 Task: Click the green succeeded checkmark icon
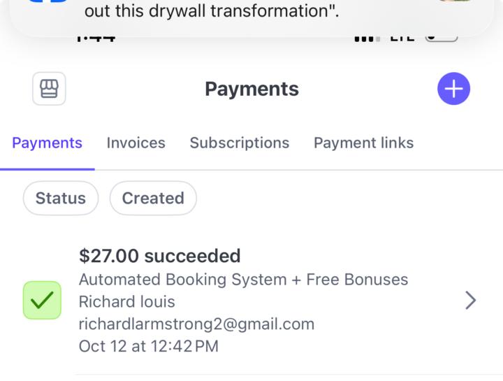42,301
